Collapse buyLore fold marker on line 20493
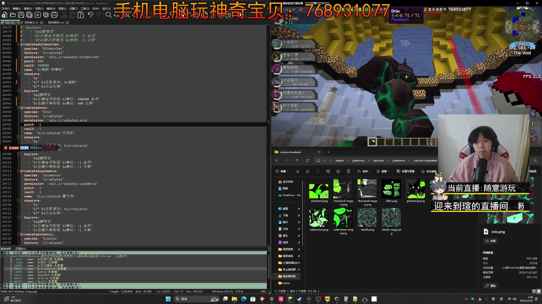Viewport: 542px width, 304px height. coord(18,91)
